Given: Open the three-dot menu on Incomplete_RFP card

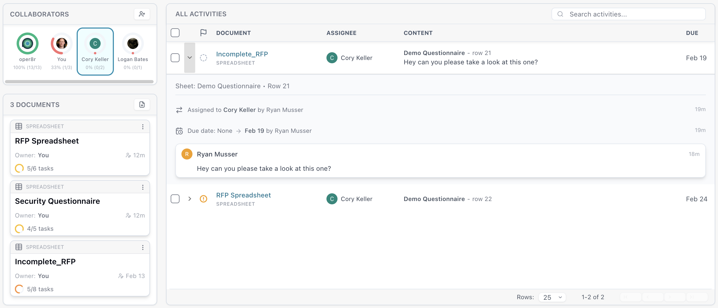Looking at the screenshot, I should click(x=143, y=247).
